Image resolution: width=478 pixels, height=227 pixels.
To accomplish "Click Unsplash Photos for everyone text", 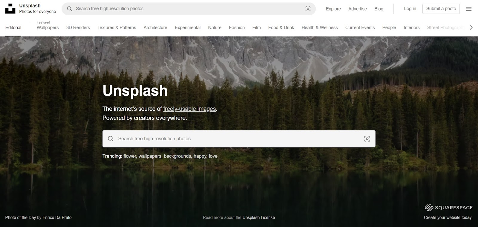I will coord(37,8).
